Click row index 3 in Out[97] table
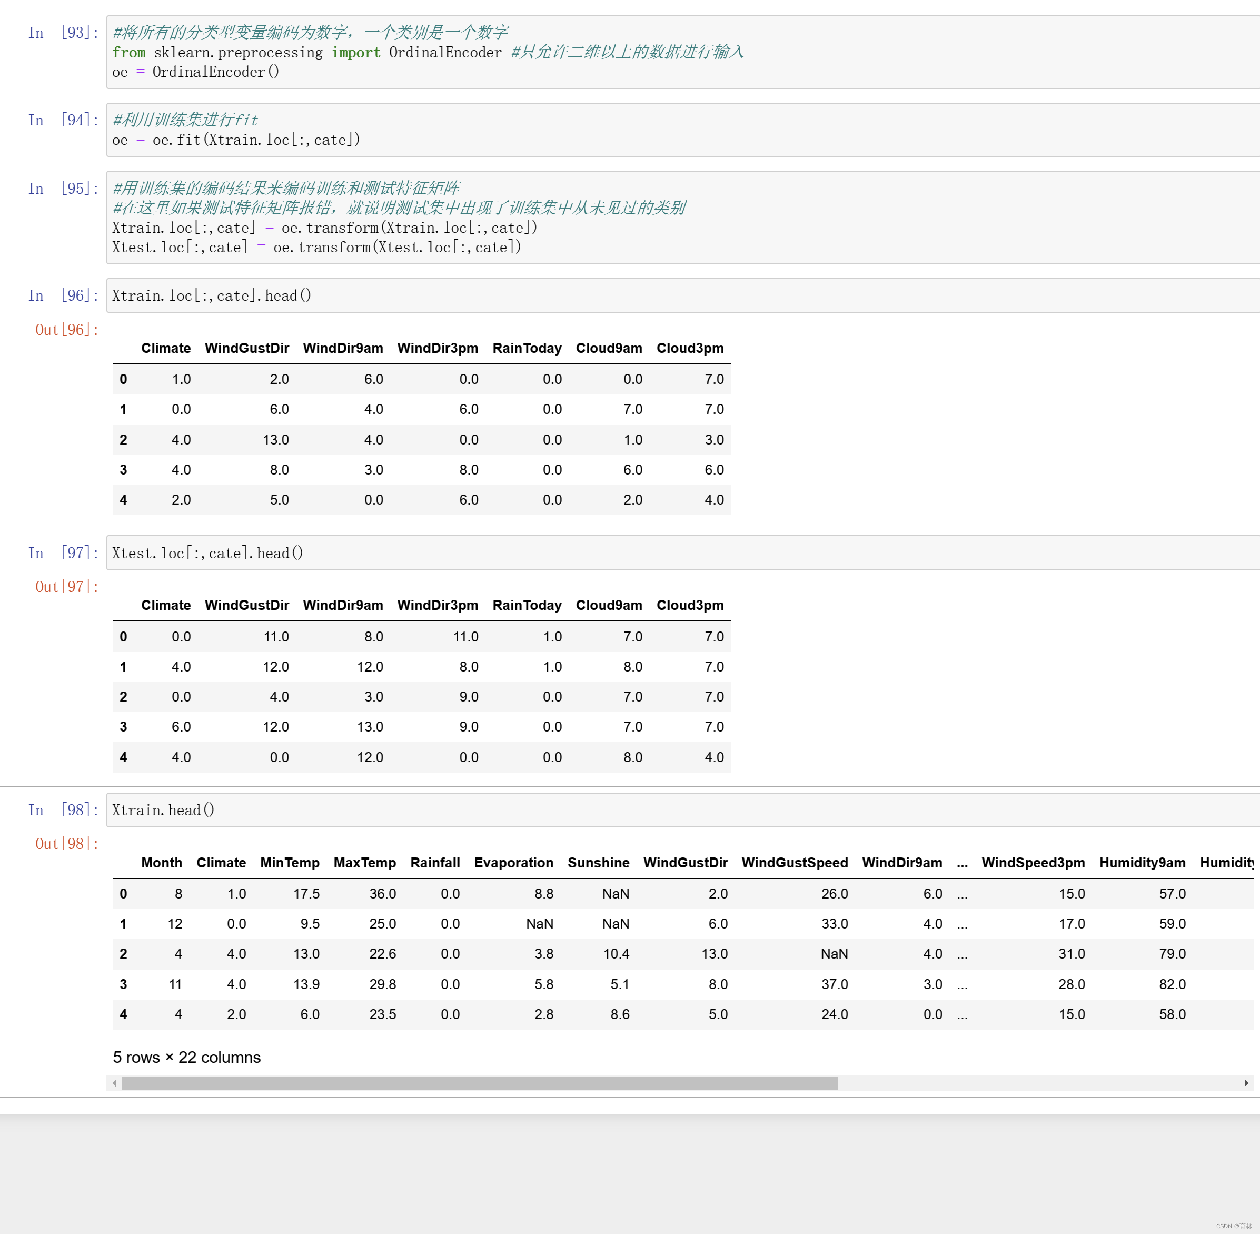The height and width of the screenshot is (1234, 1260). coord(123,726)
